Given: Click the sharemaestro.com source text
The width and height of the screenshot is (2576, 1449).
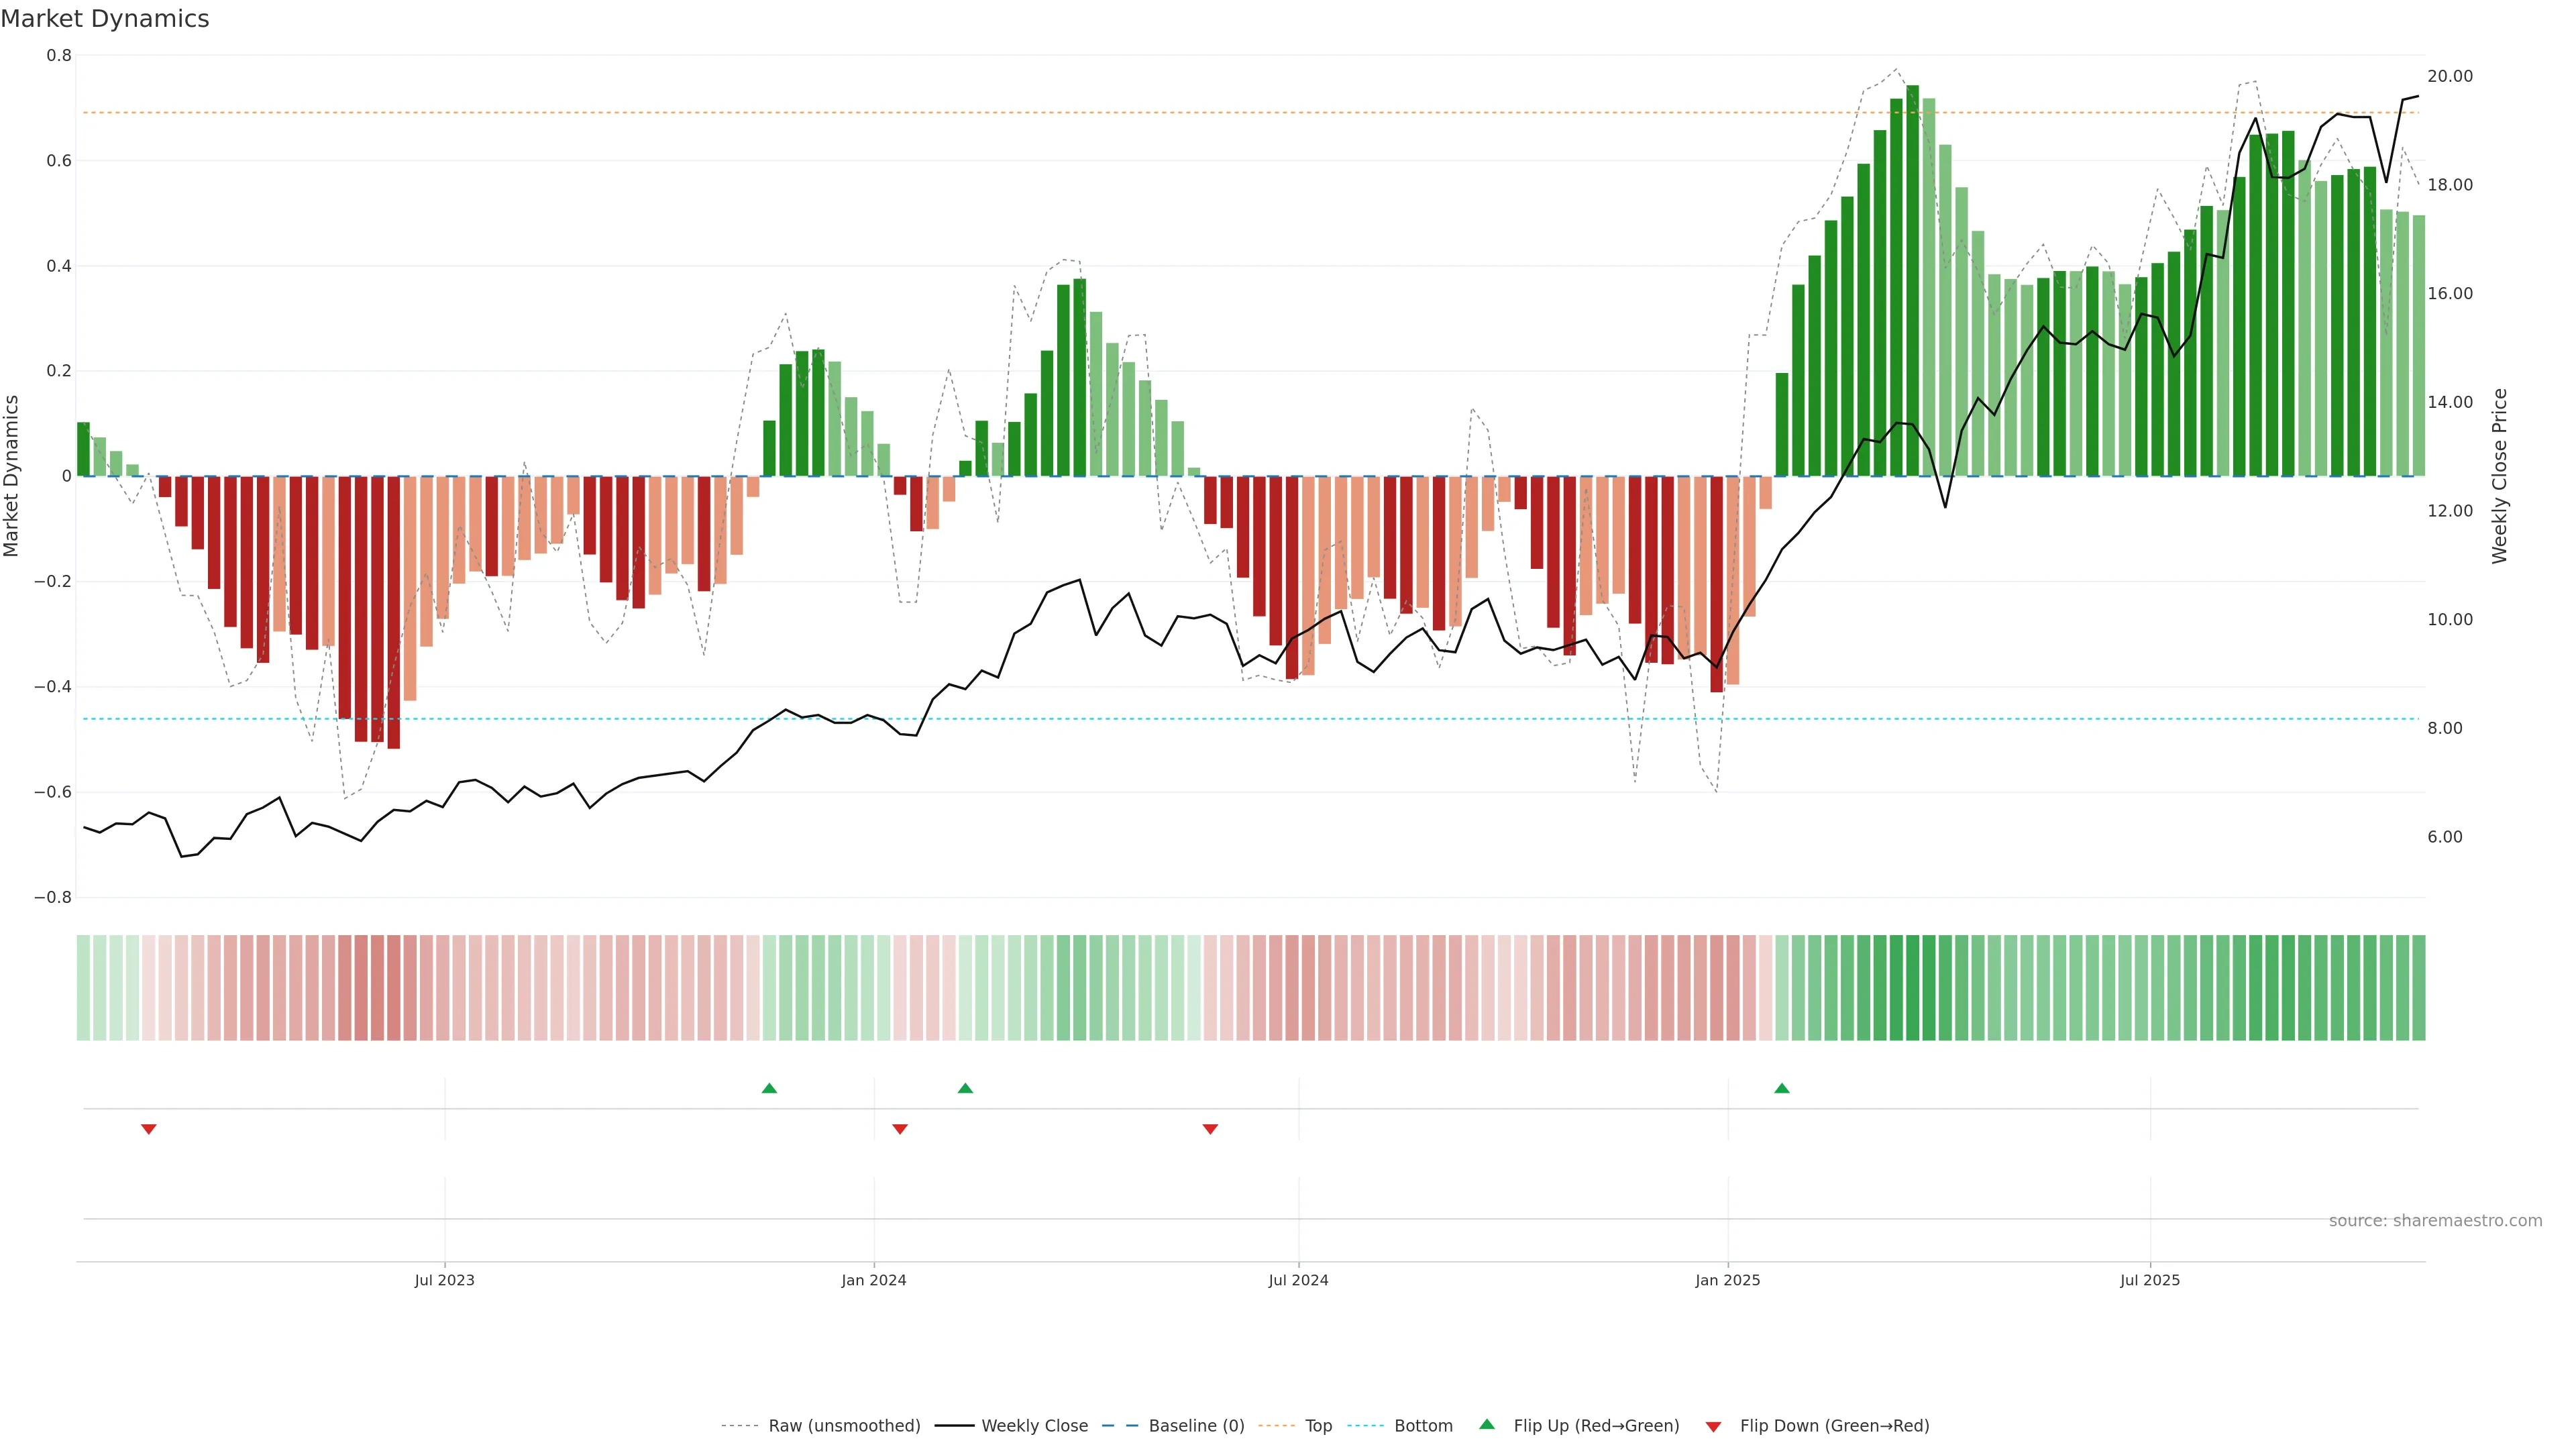Looking at the screenshot, I should coord(2435,1221).
